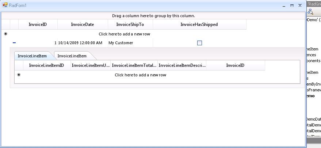Sort by InvoiceHasShipped column header
The width and height of the screenshot is (321, 148).
199,24
